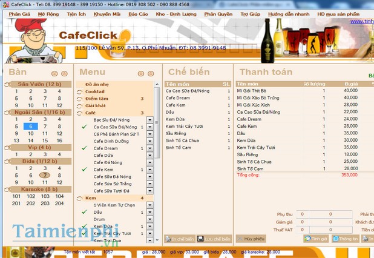Select Sinh Tố Cà Chua row in Thanh toán
This screenshot has width=374, height=258.
click(x=305, y=162)
